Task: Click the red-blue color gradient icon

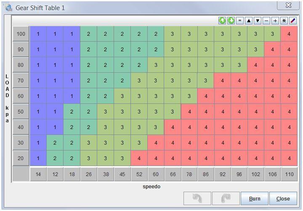Action: point(293,21)
